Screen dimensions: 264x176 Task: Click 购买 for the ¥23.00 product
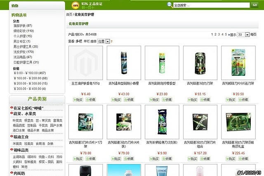point(154,100)
